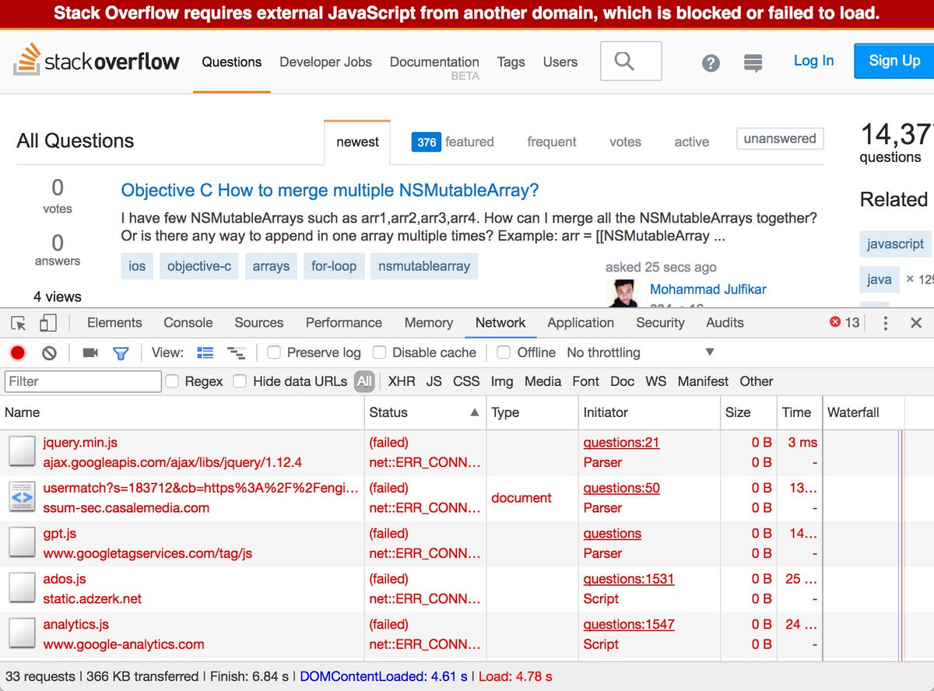Open DevTools three-dot customize menu
The image size is (934, 691).
tap(886, 323)
